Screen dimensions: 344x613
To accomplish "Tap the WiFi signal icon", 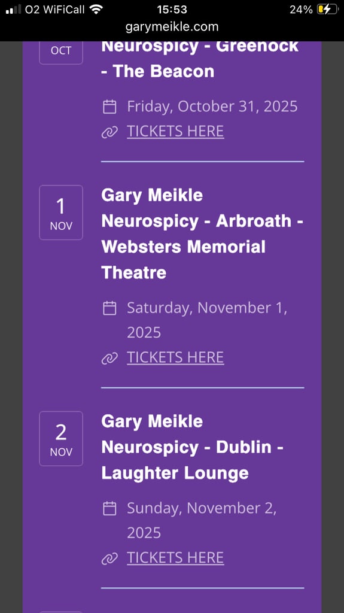I will click(x=96, y=9).
